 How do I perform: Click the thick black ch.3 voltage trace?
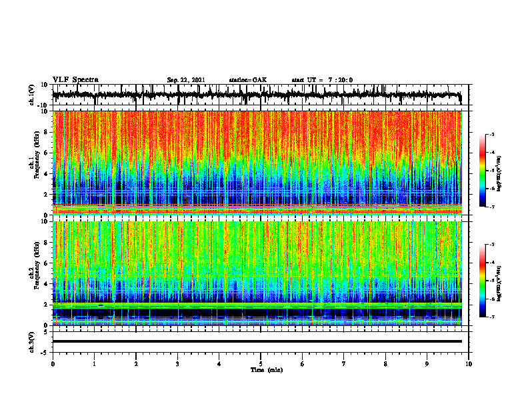257,341
